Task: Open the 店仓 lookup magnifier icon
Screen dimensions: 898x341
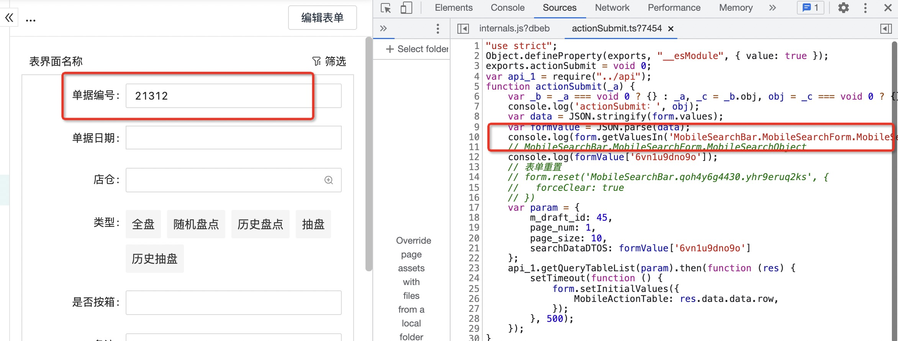Action: [329, 180]
